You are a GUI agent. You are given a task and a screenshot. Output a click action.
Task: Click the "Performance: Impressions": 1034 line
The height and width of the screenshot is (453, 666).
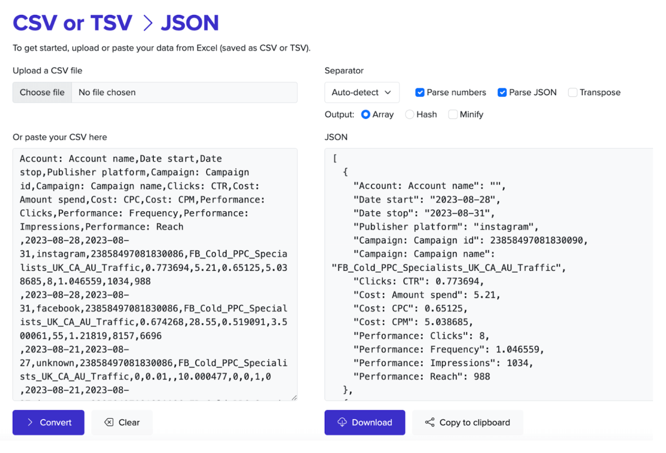coord(443,363)
